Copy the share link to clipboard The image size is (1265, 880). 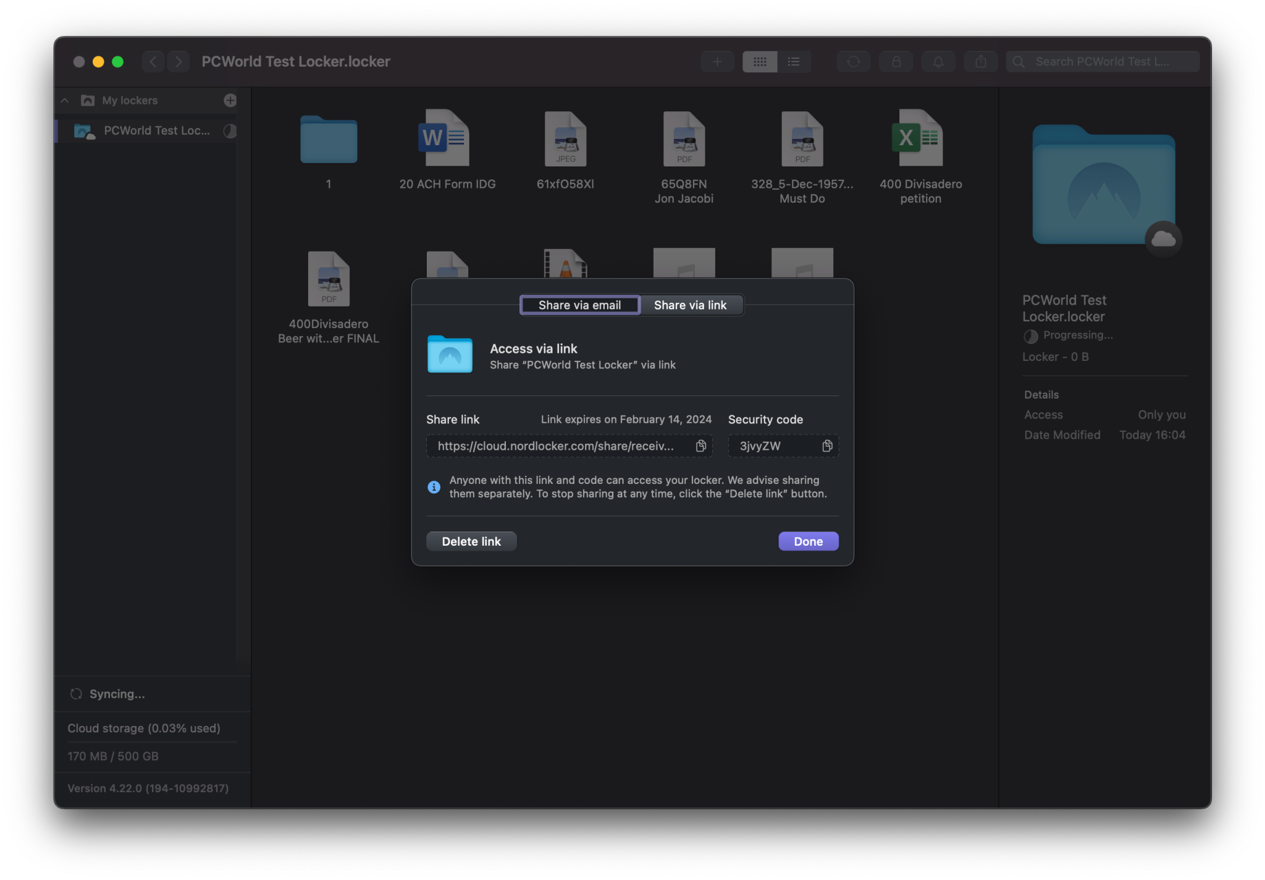[700, 446]
